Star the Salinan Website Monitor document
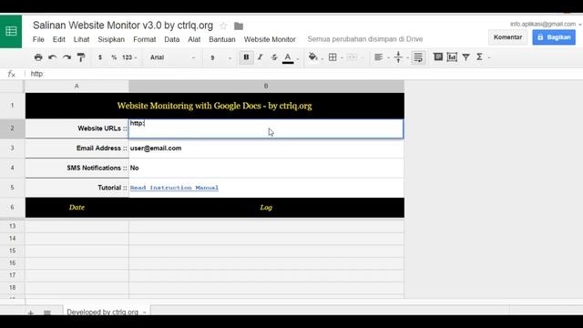583x328 pixels. tap(223, 26)
